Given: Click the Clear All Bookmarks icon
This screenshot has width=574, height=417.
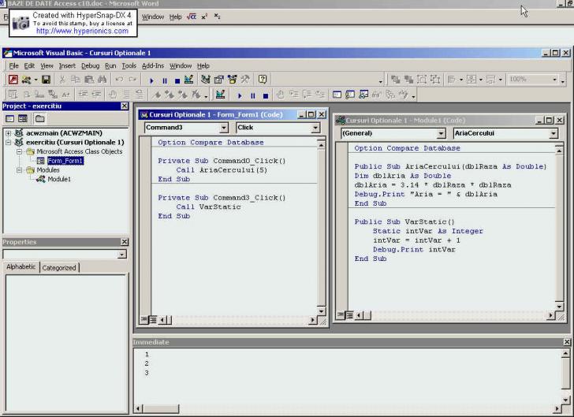Looking at the screenshot, I should (196, 95).
